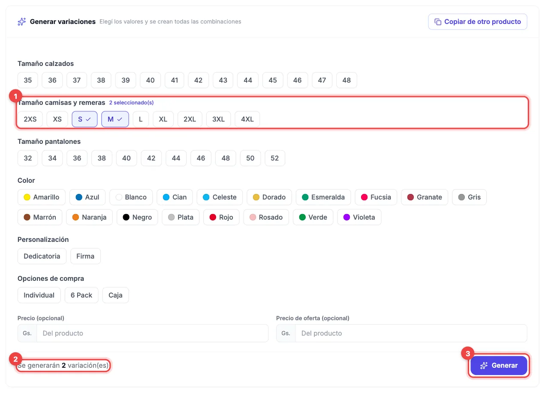Select shirt size 4XL
Viewport: 545px width, 393px height.
[247, 119]
